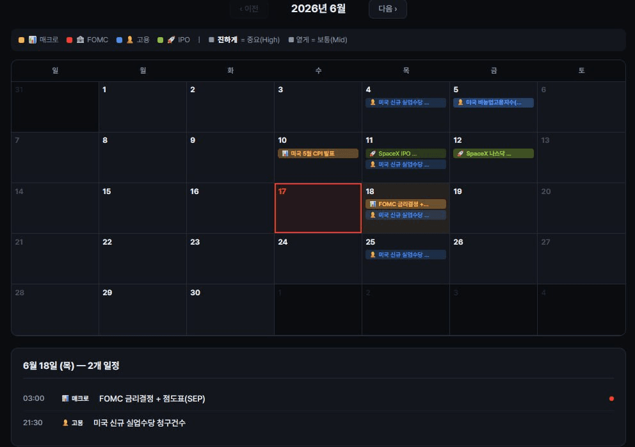Open June 18 미국 신규 실업수당 calendar event
The width and height of the screenshot is (635, 447).
405,215
